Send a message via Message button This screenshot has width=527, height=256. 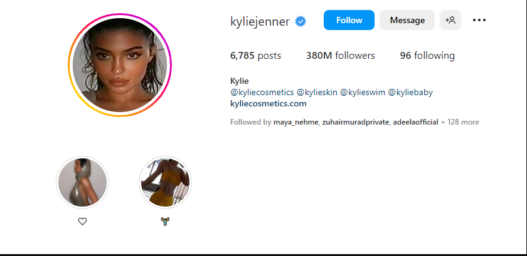click(x=407, y=20)
